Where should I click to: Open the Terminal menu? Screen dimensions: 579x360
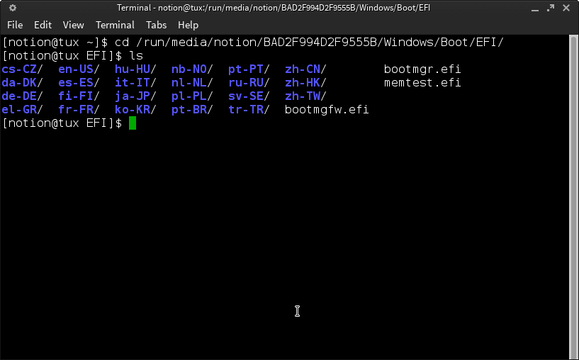115,25
